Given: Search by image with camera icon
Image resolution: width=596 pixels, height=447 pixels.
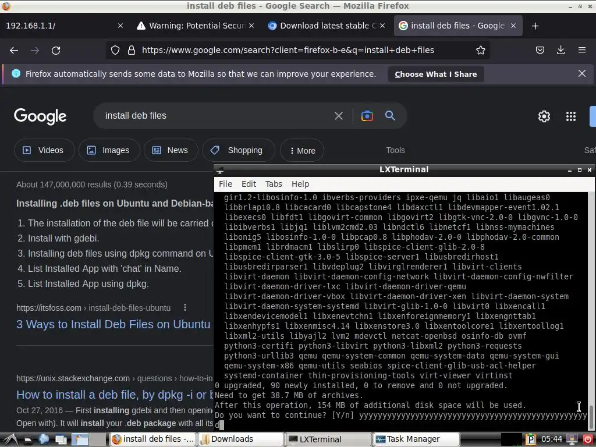Looking at the screenshot, I should pyautogui.click(x=367, y=116).
